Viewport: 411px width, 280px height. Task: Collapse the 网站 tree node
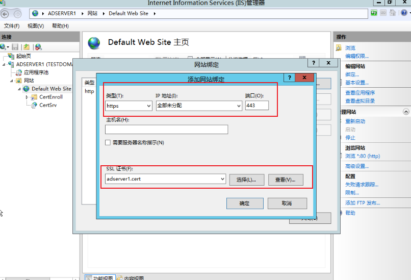pos(12,81)
